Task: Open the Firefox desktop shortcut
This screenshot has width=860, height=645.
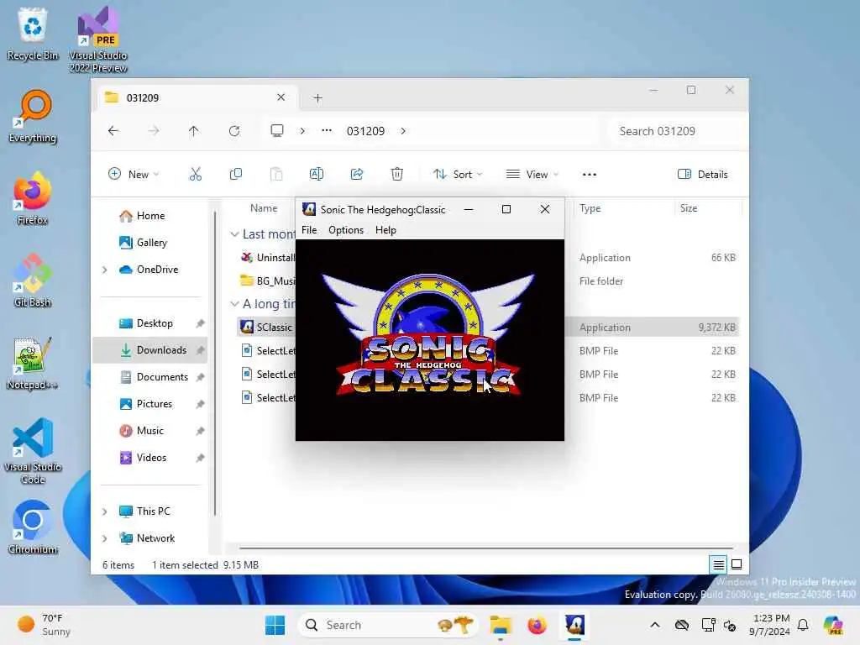Action: [33, 198]
